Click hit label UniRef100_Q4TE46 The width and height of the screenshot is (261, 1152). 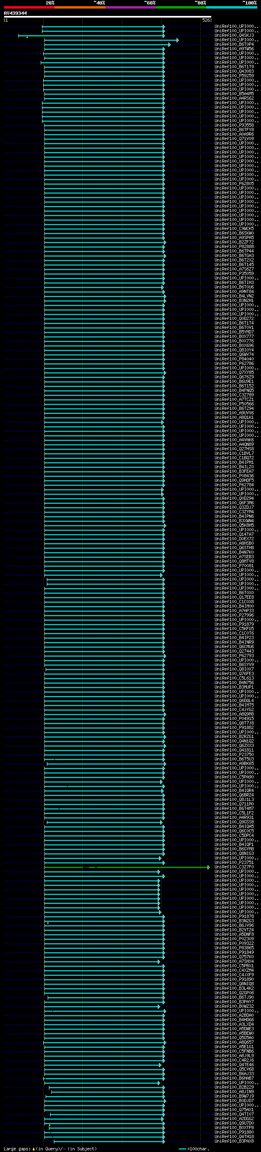coord(234,1065)
